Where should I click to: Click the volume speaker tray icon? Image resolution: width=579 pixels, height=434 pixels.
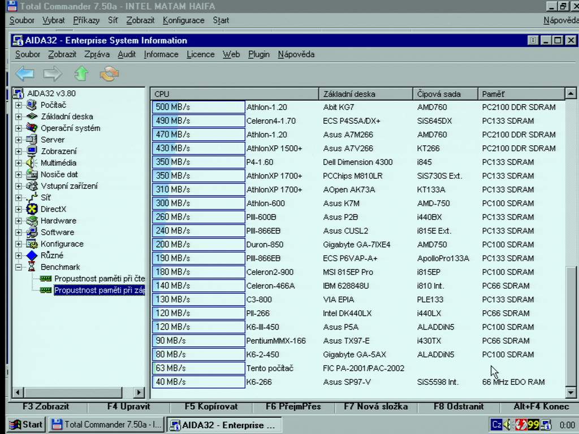[508, 425]
